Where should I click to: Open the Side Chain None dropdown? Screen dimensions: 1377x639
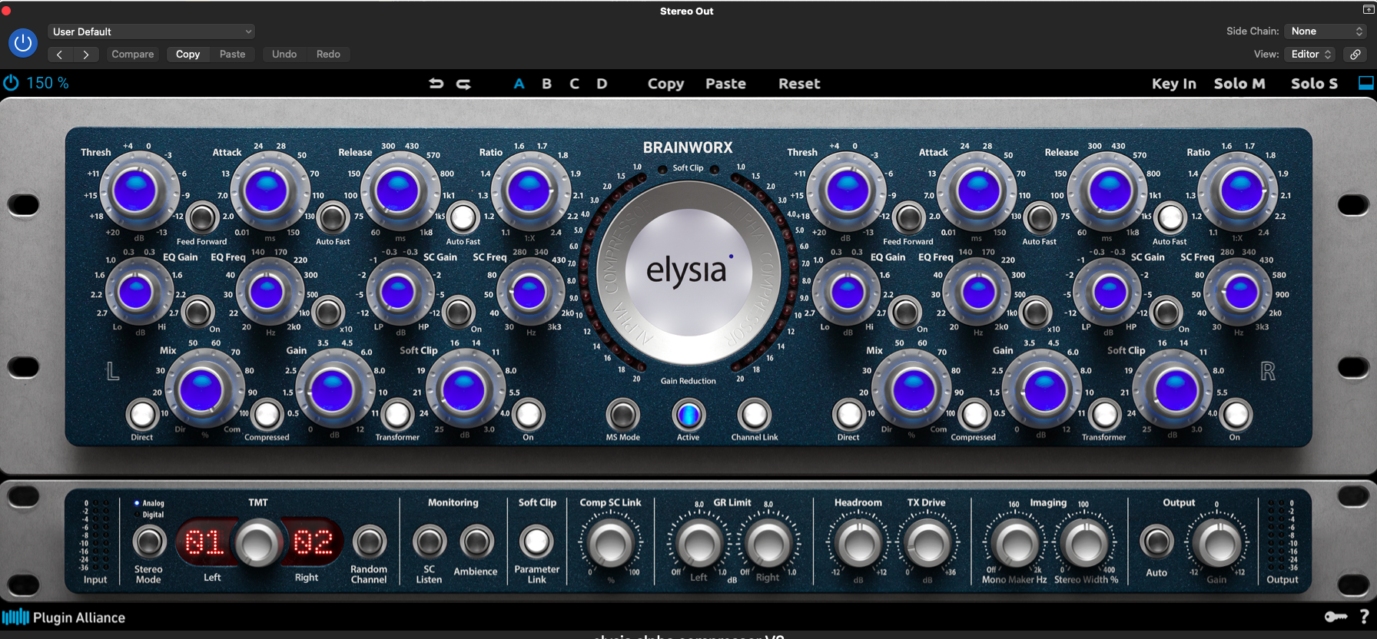click(1326, 31)
